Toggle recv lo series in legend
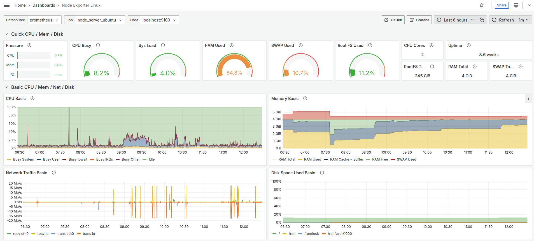 coord(43,234)
